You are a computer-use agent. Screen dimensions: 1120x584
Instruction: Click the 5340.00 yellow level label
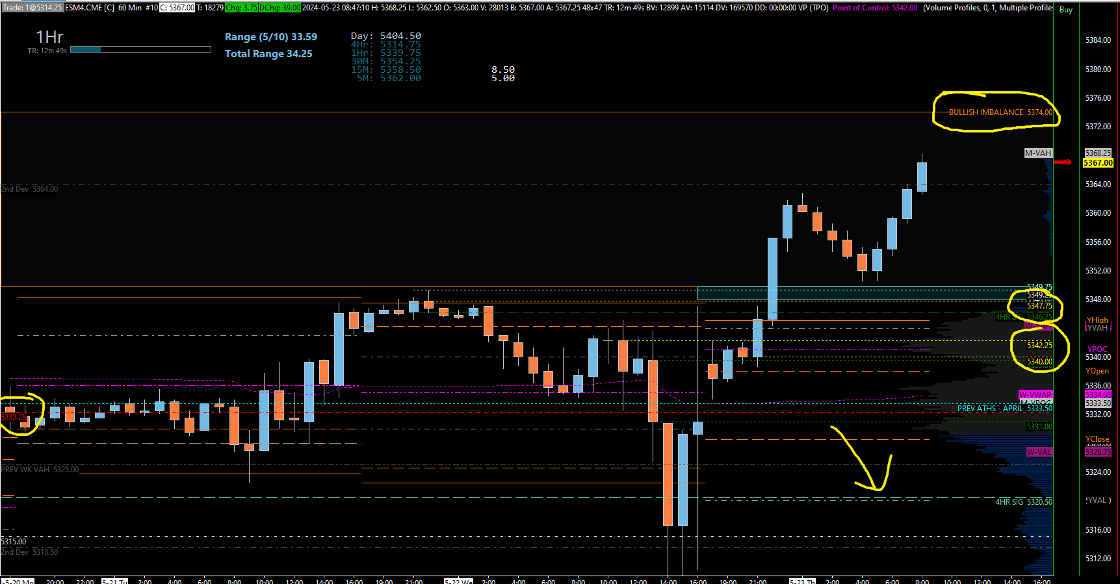[x=1039, y=362]
